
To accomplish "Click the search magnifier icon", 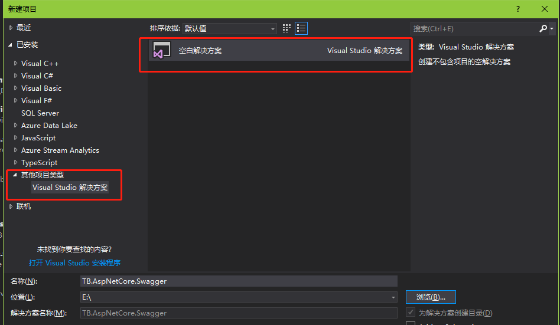I will tap(543, 28).
